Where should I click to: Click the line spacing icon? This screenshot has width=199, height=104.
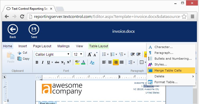click(130, 62)
